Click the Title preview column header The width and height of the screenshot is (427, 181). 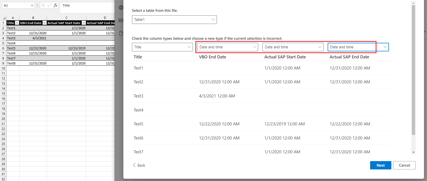click(x=138, y=57)
